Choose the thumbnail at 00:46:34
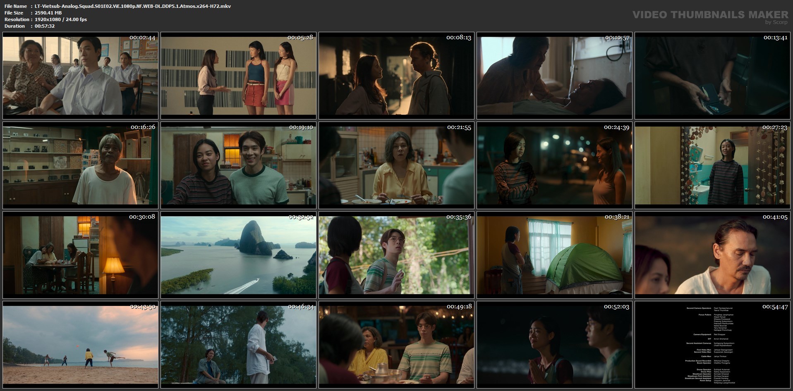 pyautogui.click(x=238, y=345)
